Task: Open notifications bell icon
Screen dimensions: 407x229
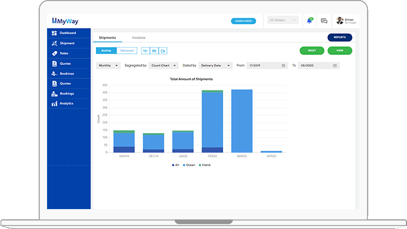Action: [x=310, y=20]
